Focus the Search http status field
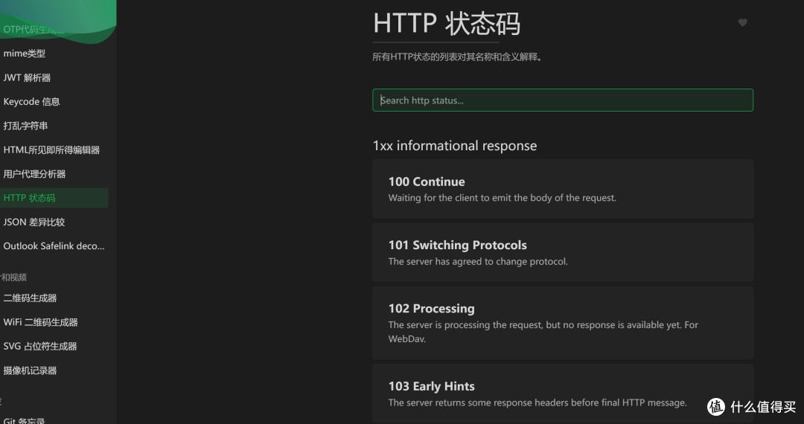 pos(563,100)
